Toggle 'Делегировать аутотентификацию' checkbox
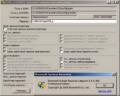 5,65
